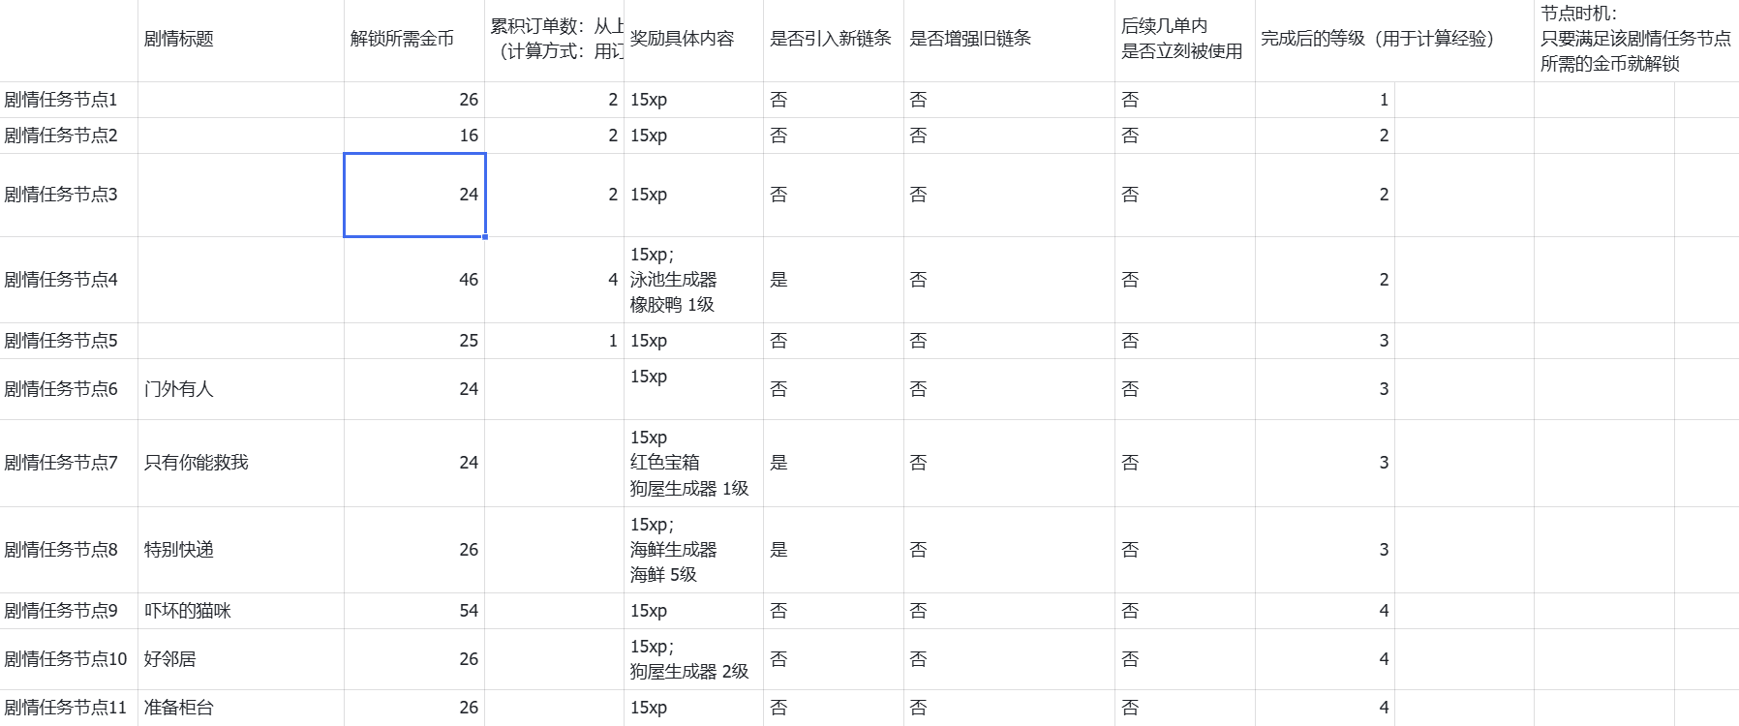Select the 是否引入新链条 header cell
1739x726 pixels.
click(x=834, y=40)
